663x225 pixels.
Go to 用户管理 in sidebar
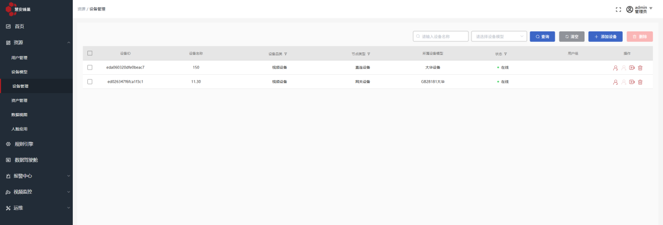click(x=19, y=58)
